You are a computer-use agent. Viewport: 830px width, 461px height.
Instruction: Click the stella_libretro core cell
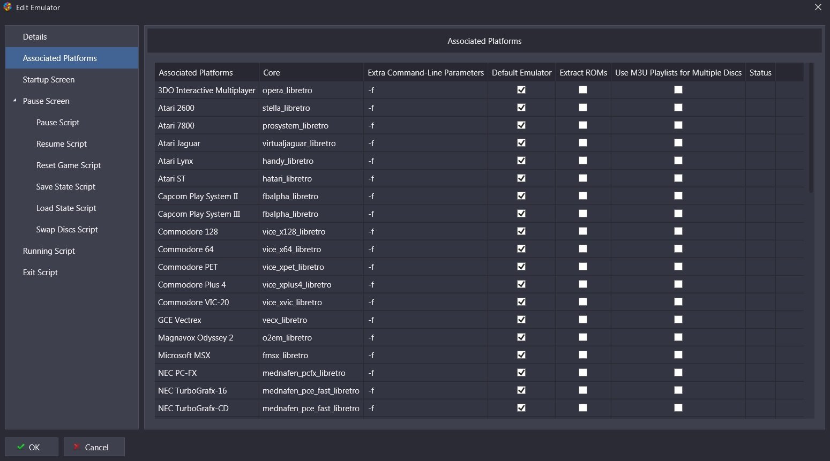pyautogui.click(x=311, y=108)
